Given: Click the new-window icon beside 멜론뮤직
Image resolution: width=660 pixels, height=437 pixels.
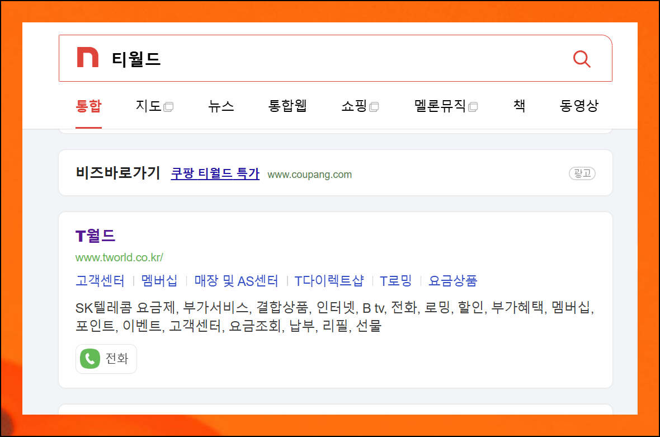Looking at the screenshot, I should (x=473, y=107).
